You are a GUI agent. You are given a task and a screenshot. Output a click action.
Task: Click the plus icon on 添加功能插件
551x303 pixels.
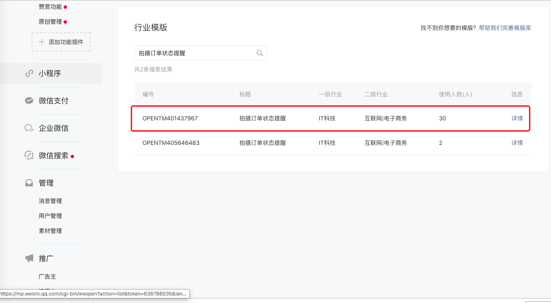tap(42, 42)
